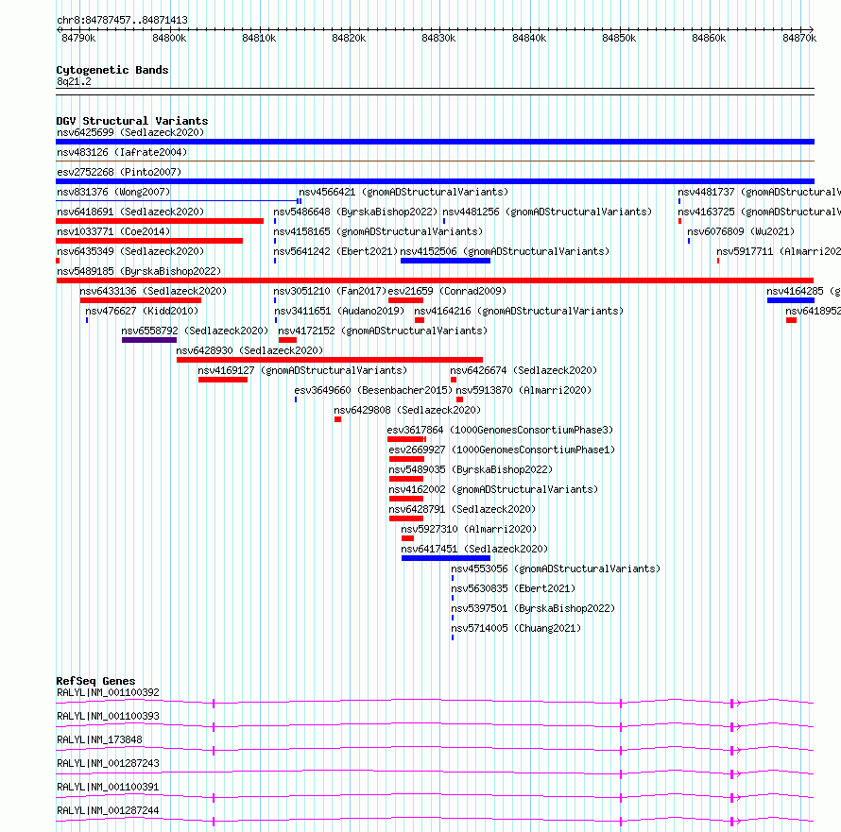Select the nsv4163725 variant label
Image resolution: width=841 pixels, height=832 pixels.
759,212
